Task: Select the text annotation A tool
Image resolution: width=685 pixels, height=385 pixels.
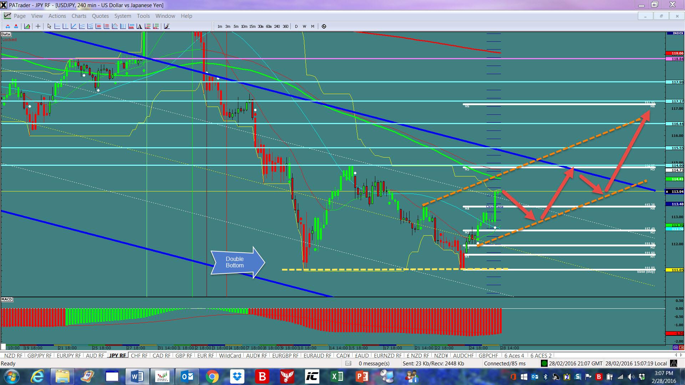Action: click(139, 26)
